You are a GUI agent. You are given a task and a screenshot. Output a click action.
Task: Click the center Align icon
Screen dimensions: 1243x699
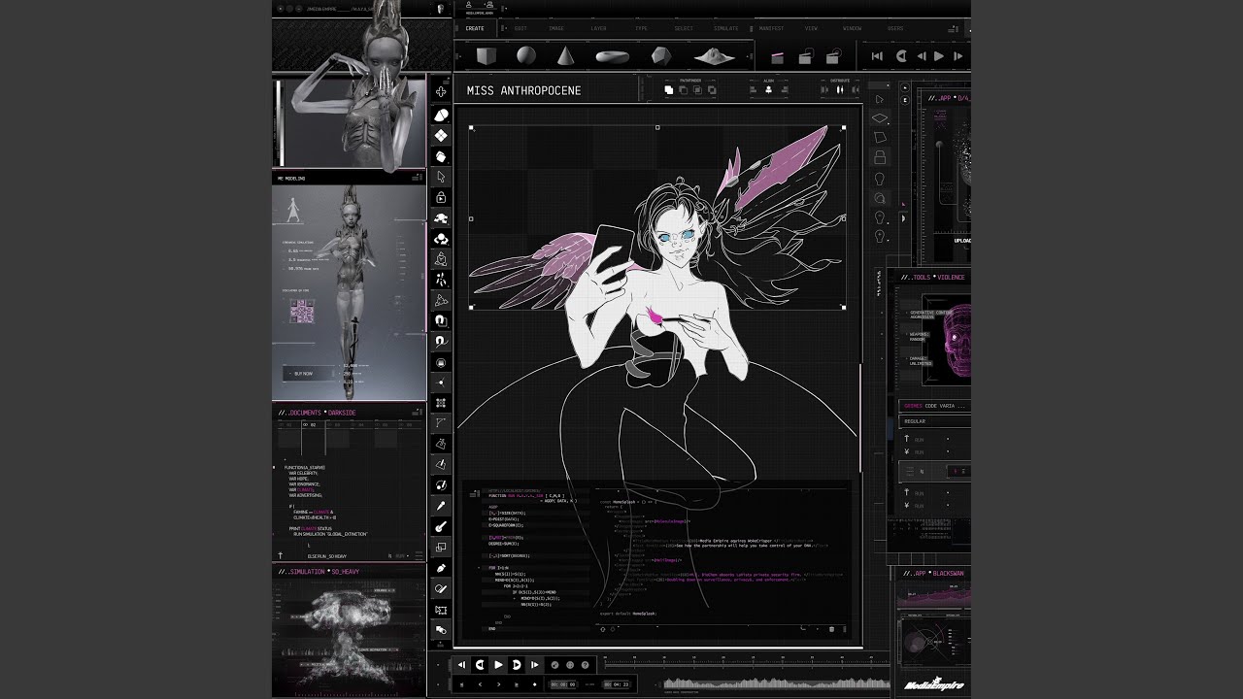[x=769, y=89]
